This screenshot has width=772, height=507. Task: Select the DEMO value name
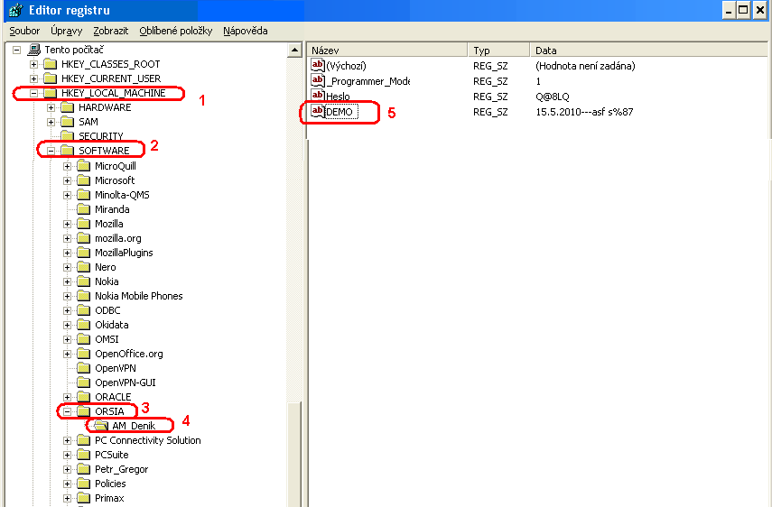click(x=339, y=112)
